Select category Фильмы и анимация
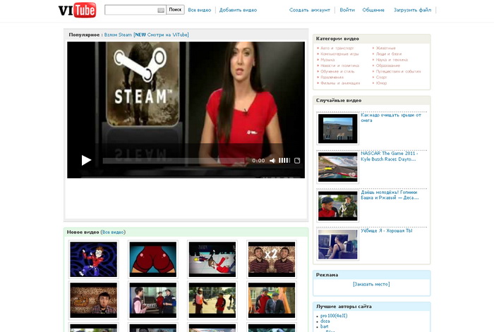The image size is (494, 332). coord(340,83)
